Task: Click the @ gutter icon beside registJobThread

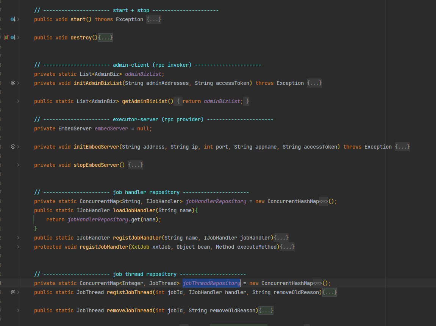Action: [x=13, y=292]
